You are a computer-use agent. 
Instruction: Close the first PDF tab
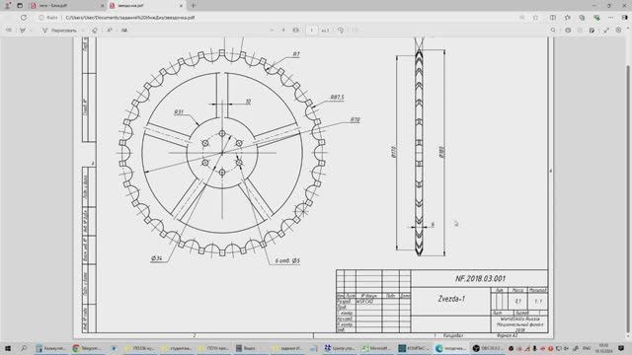(x=102, y=6)
